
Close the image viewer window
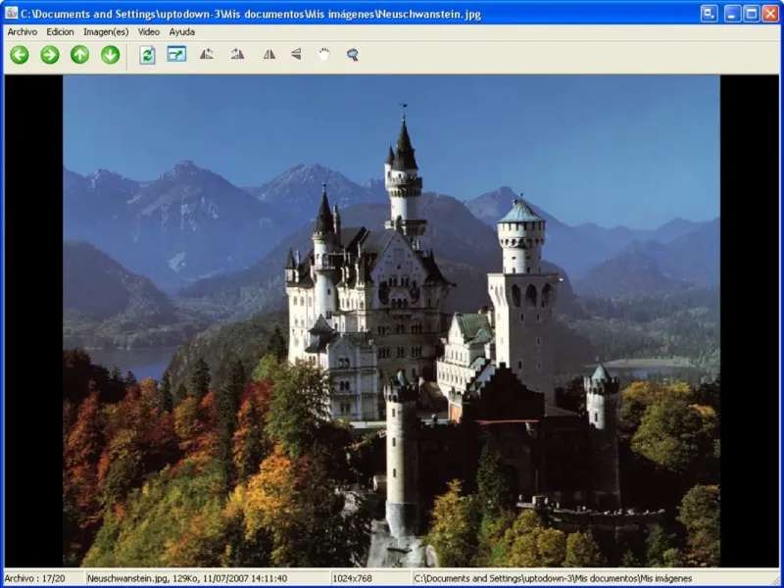pos(770,13)
